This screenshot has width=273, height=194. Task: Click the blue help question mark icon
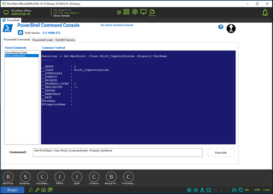click(x=221, y=27)
